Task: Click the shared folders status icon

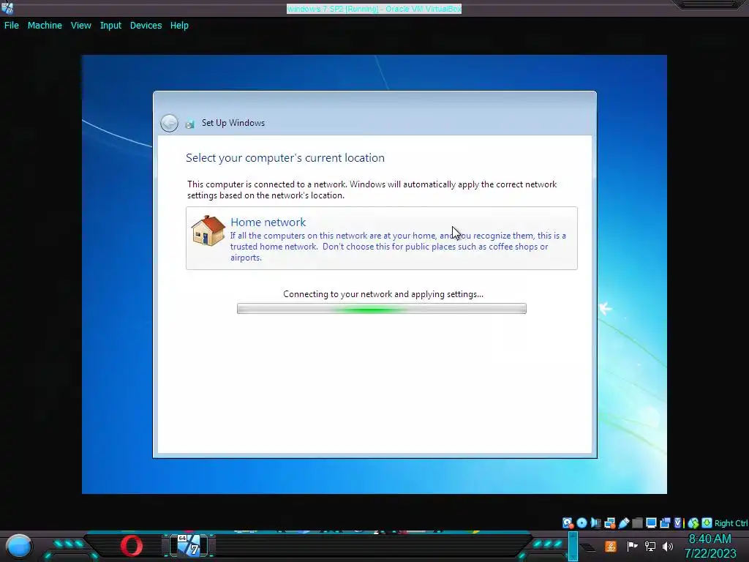Action: pos(637,522)
